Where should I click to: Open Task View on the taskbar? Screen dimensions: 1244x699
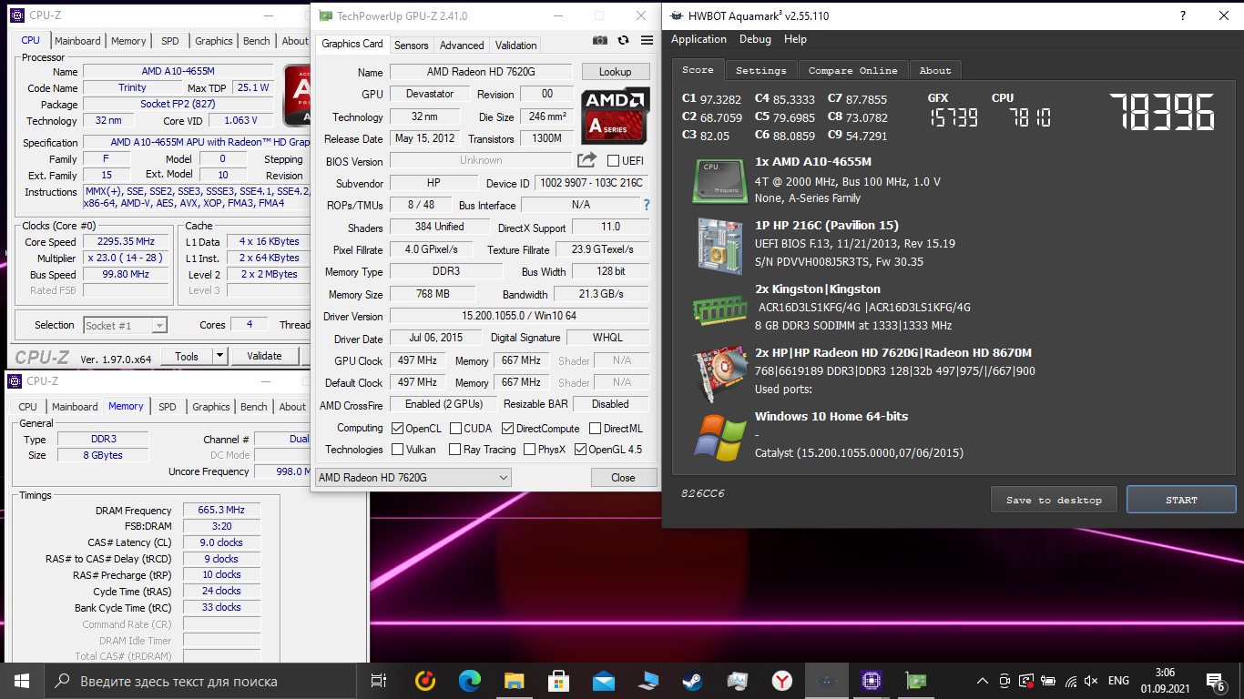[379, 681]
